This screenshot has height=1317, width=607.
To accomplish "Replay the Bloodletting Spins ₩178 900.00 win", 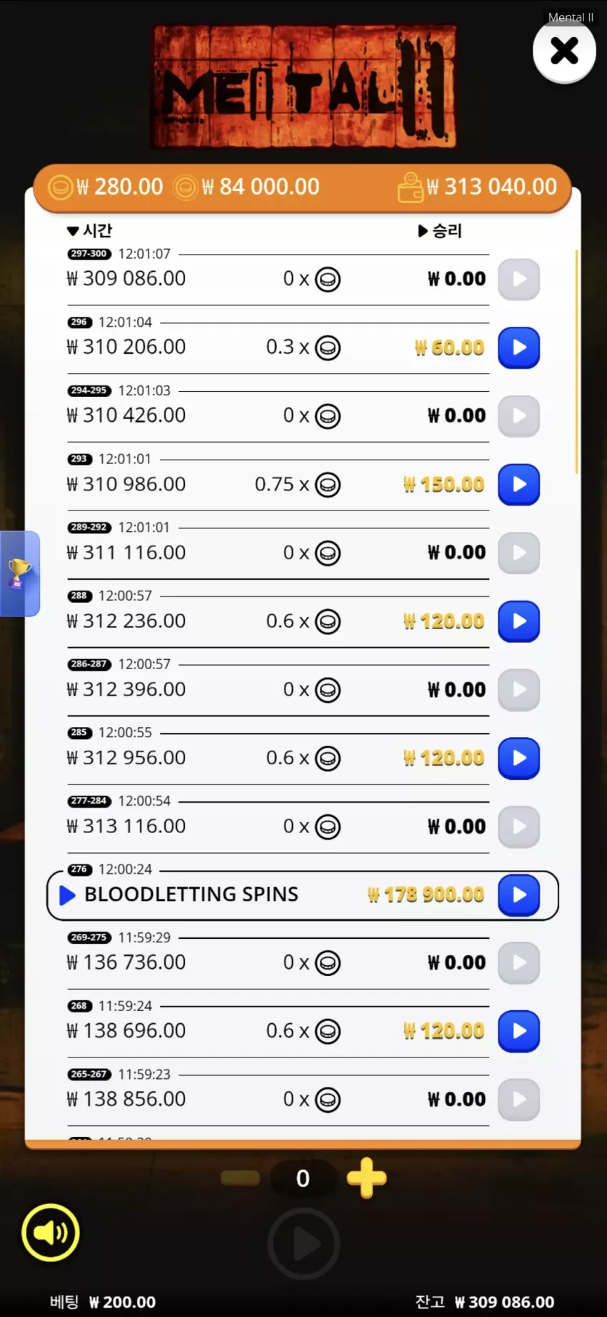I will [518, 894].
